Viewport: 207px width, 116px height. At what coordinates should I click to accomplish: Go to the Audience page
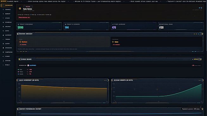(7, 35)
